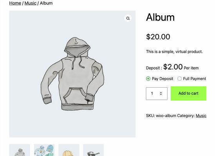Open the Music breadcrumb link
The image size is (215, 156).
pyautogui.click(x=31, y=3)
